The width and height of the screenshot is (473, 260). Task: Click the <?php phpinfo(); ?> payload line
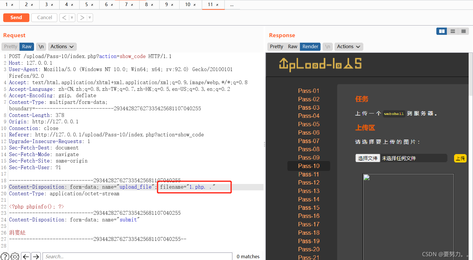36,207
